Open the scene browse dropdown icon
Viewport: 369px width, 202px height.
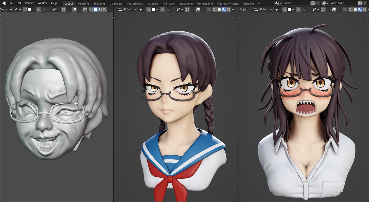pyautogui.click(x=278, y=3)
